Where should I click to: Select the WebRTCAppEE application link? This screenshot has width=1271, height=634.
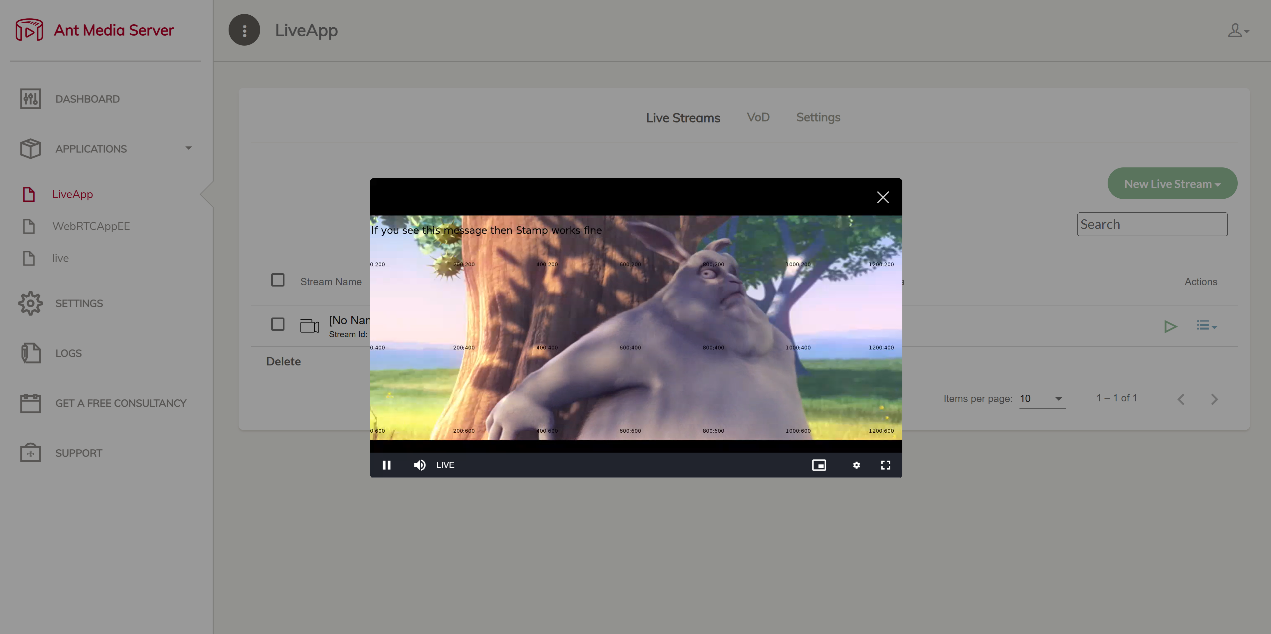91,226
